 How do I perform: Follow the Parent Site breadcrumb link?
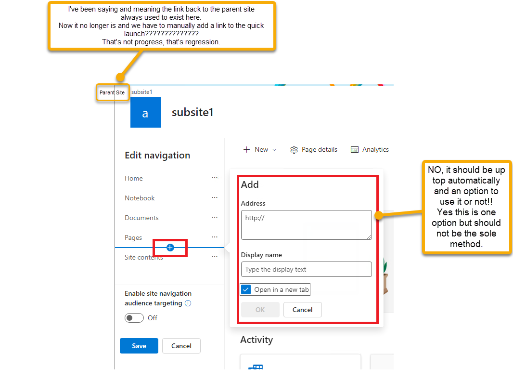tap(112, 92)
